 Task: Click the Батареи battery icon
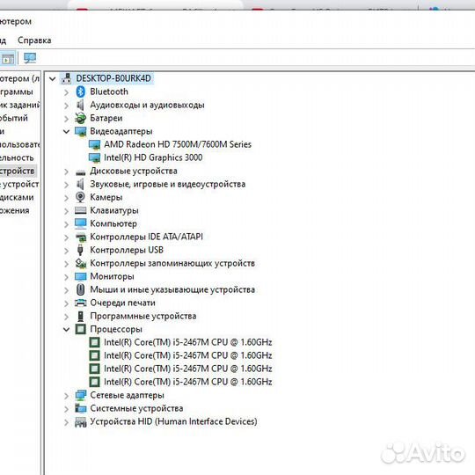(x=80, y=118)
